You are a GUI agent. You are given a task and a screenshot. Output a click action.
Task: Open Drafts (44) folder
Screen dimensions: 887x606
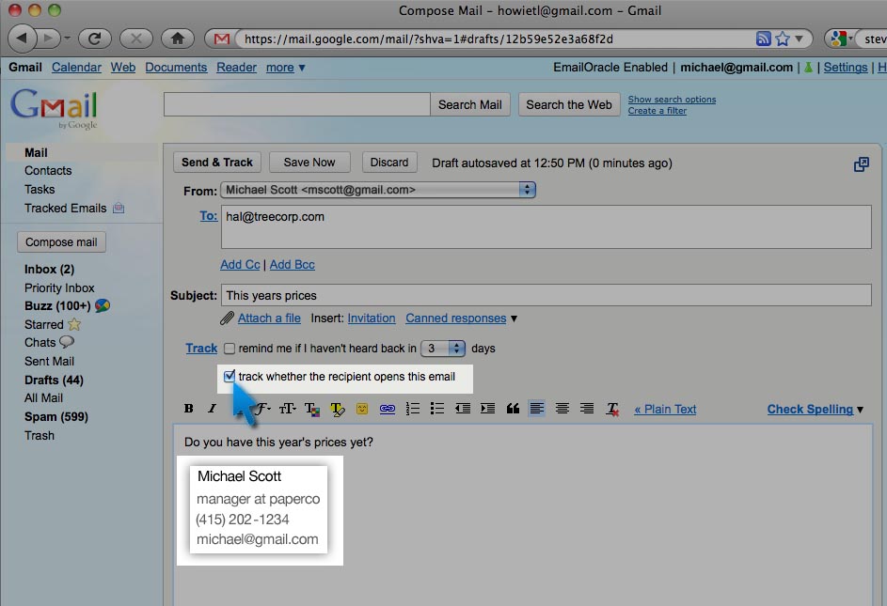point(54,380)
